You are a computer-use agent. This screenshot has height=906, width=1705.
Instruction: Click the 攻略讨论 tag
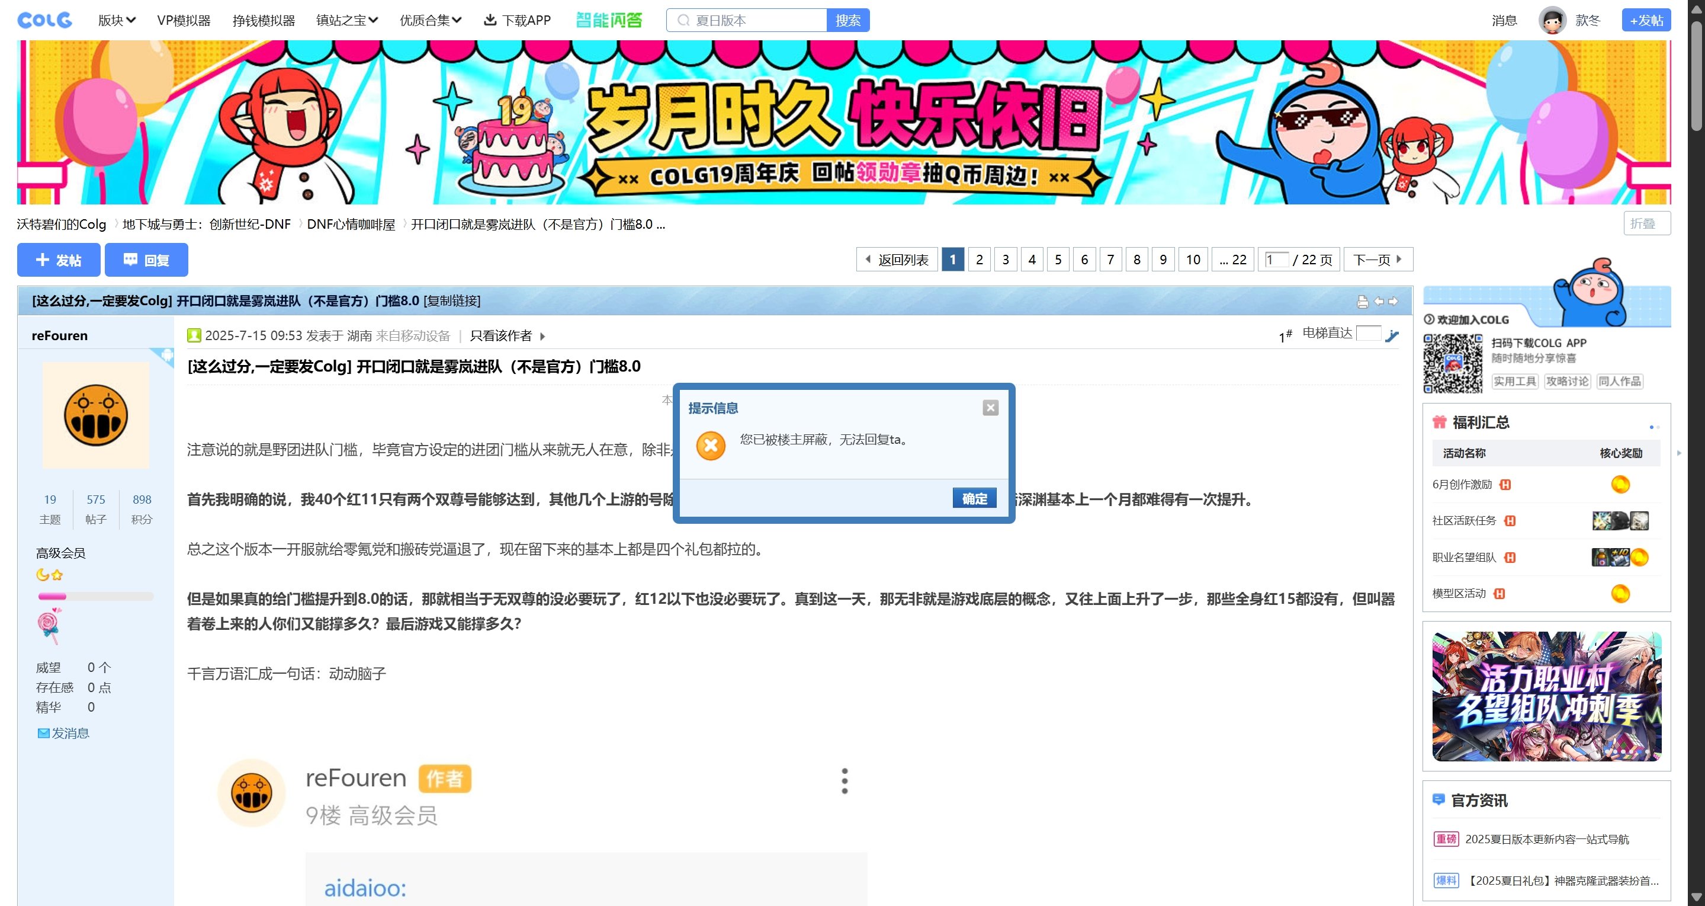[x=1568, y=381]
